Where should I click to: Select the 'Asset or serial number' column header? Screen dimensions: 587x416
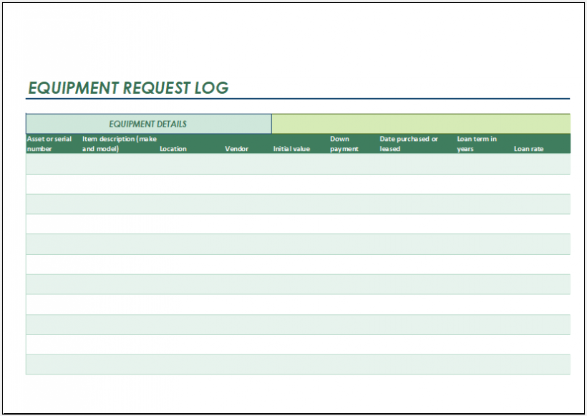49,144
